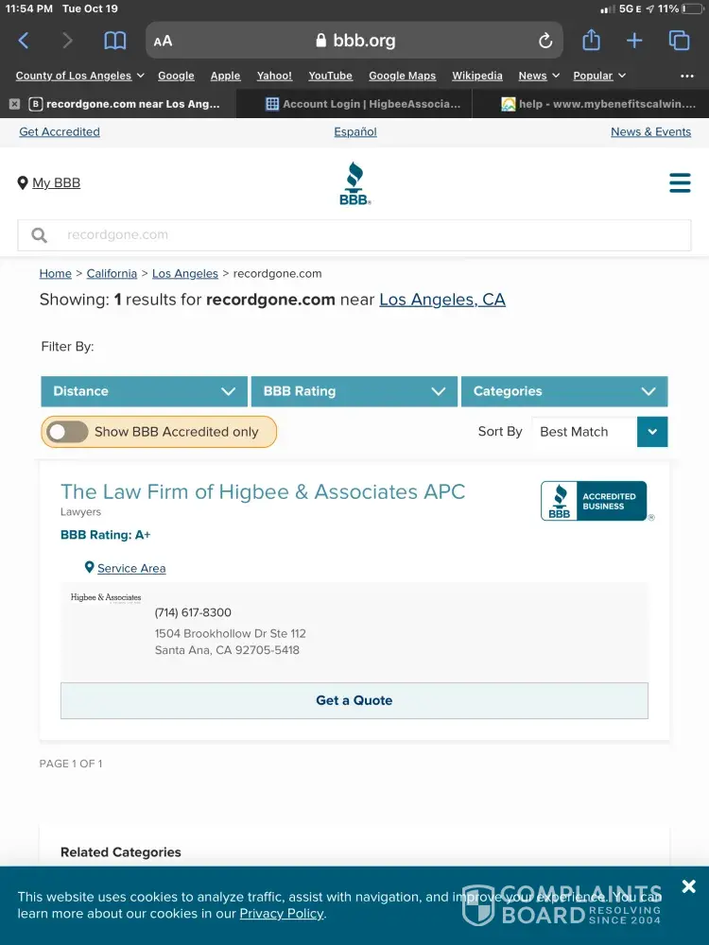Screen dimensions: 709x945
Task: Open Safari bookmarks book icon
Action: [x=114, y=41]
